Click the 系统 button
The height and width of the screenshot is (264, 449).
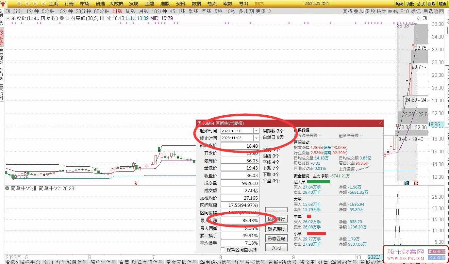tap(399, 4)
